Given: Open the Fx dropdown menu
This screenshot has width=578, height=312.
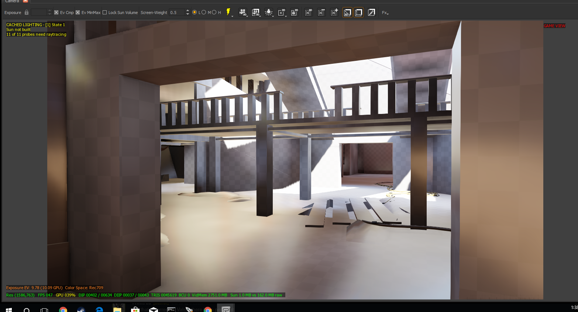Looking at the screenshot, I should pos(385,13).
